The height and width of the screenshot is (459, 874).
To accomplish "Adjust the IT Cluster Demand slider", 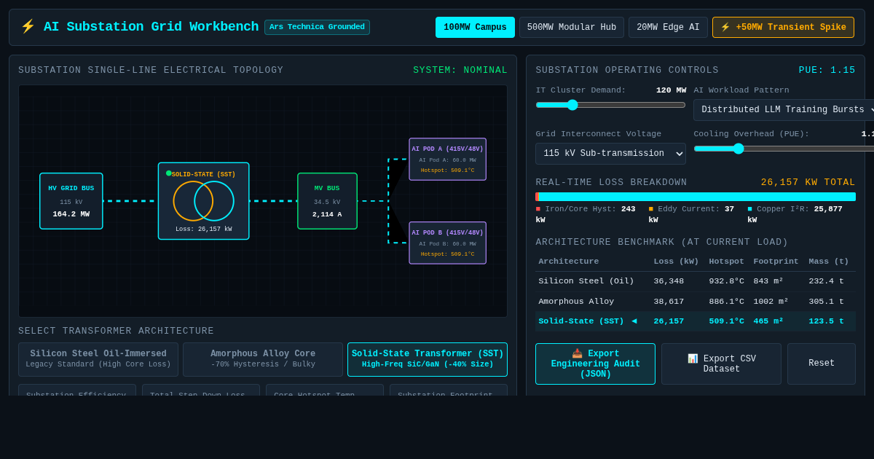I will click(x=610, y=105).
